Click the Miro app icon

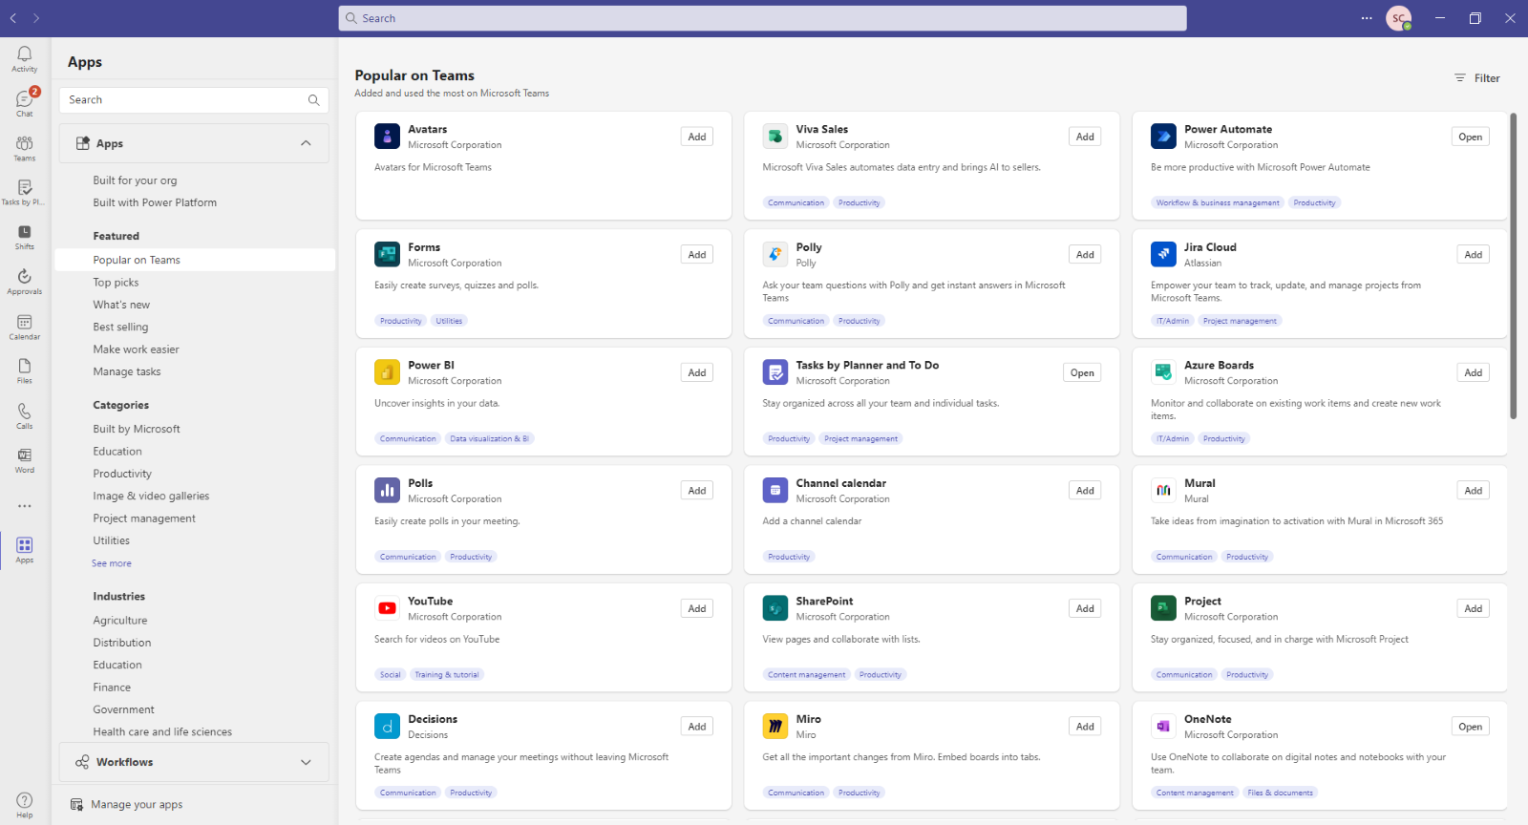click(775, 727)
